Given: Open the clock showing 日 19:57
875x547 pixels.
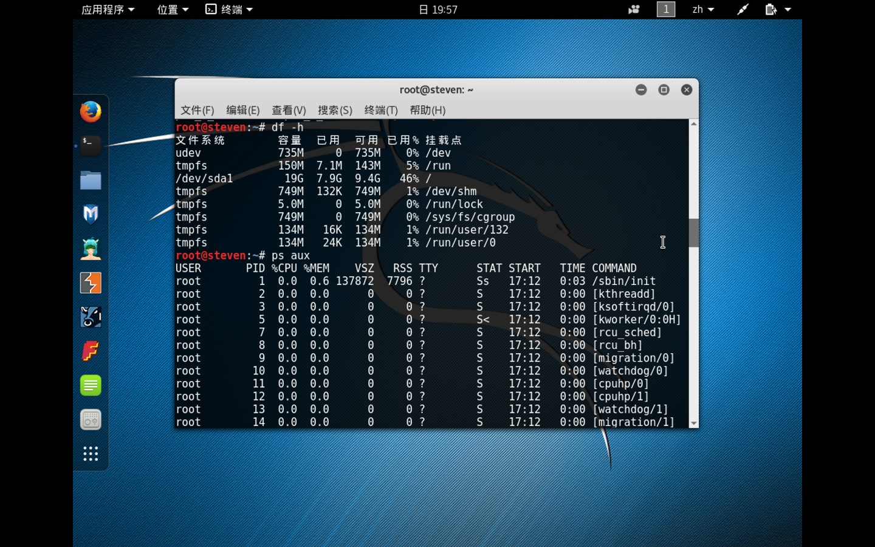Looking at the screenshot, I should tap(437, 9).
